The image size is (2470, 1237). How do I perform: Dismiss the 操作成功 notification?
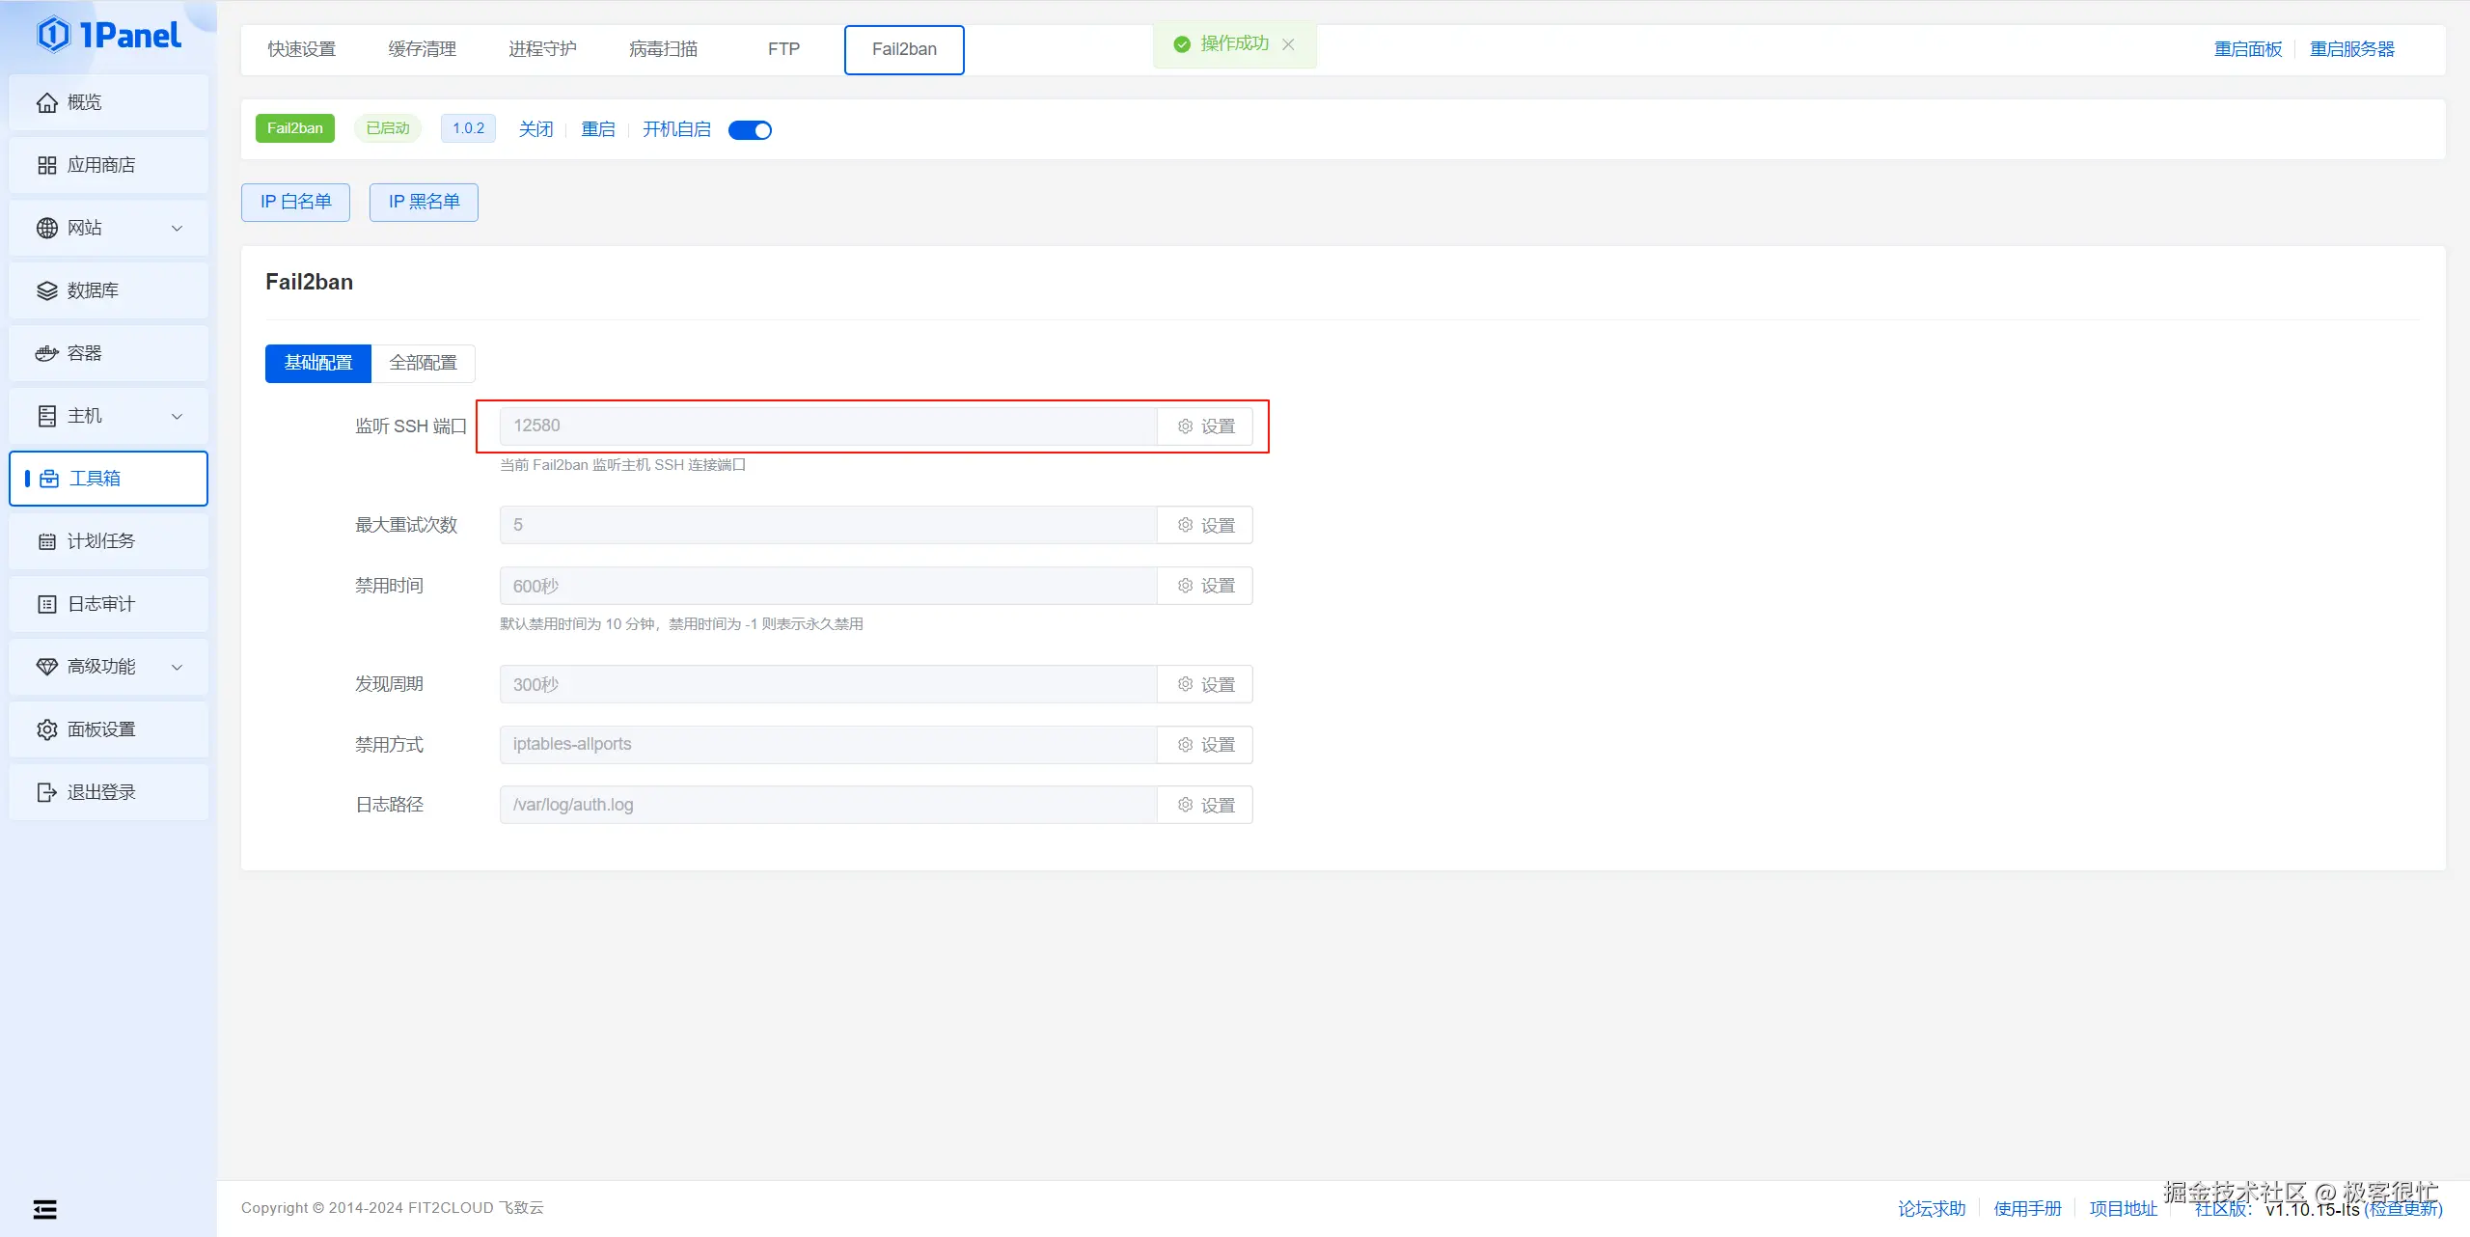coord(1288,44)
